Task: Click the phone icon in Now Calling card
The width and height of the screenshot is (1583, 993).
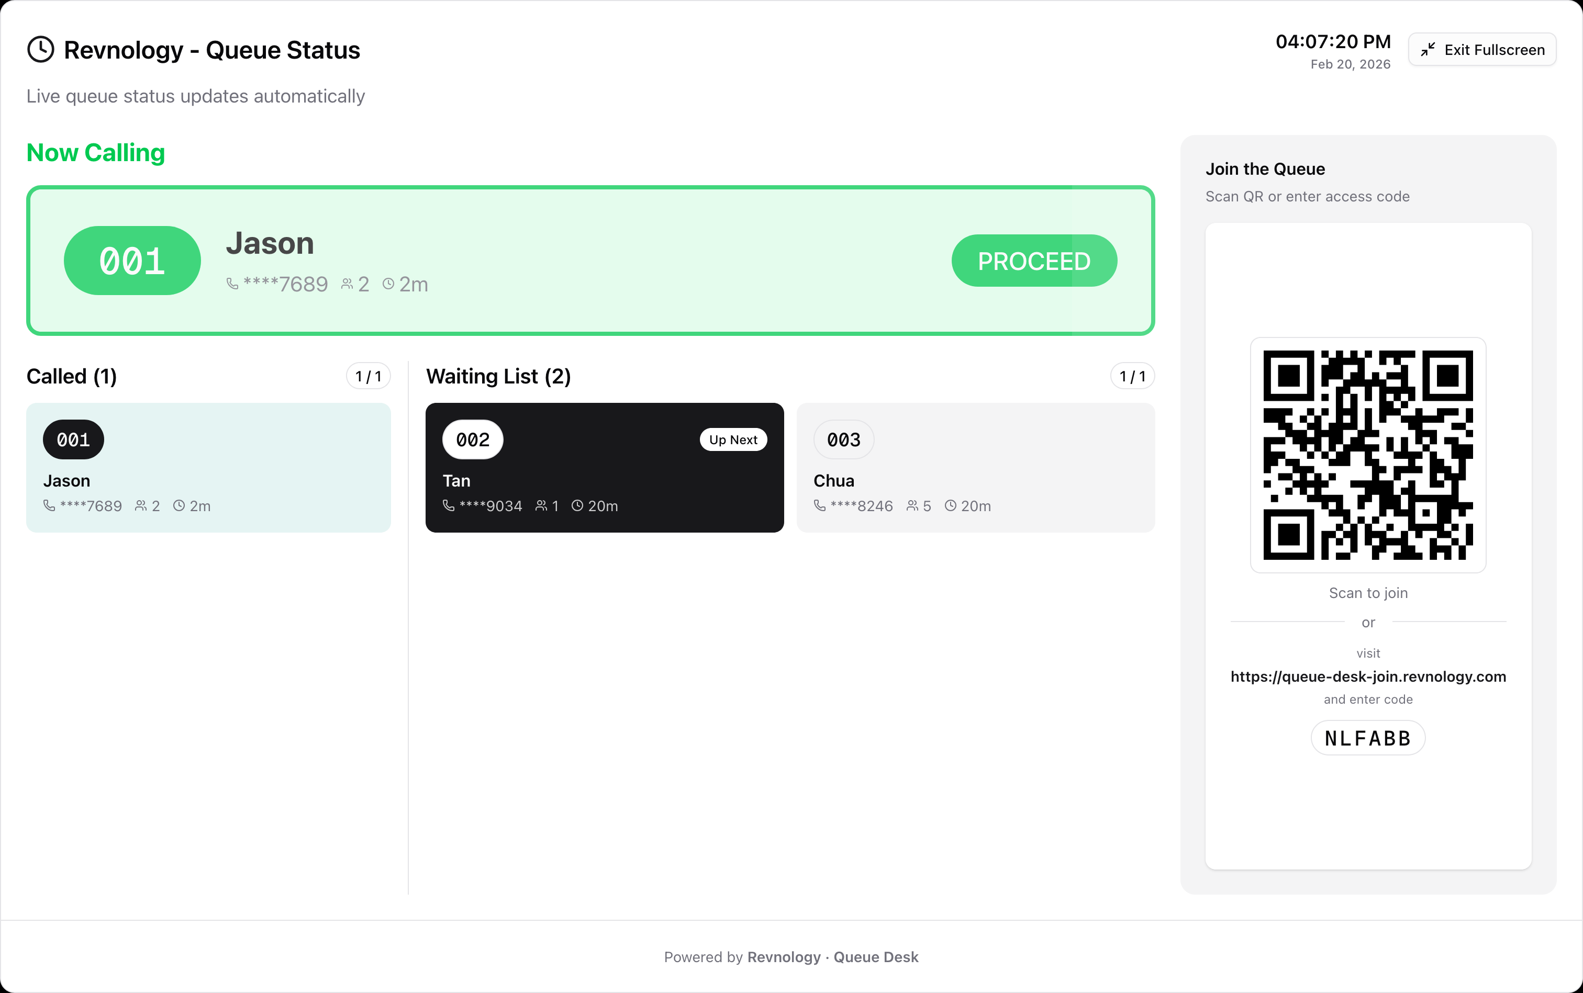Action: pyautogui.click(x=232, y=284)
